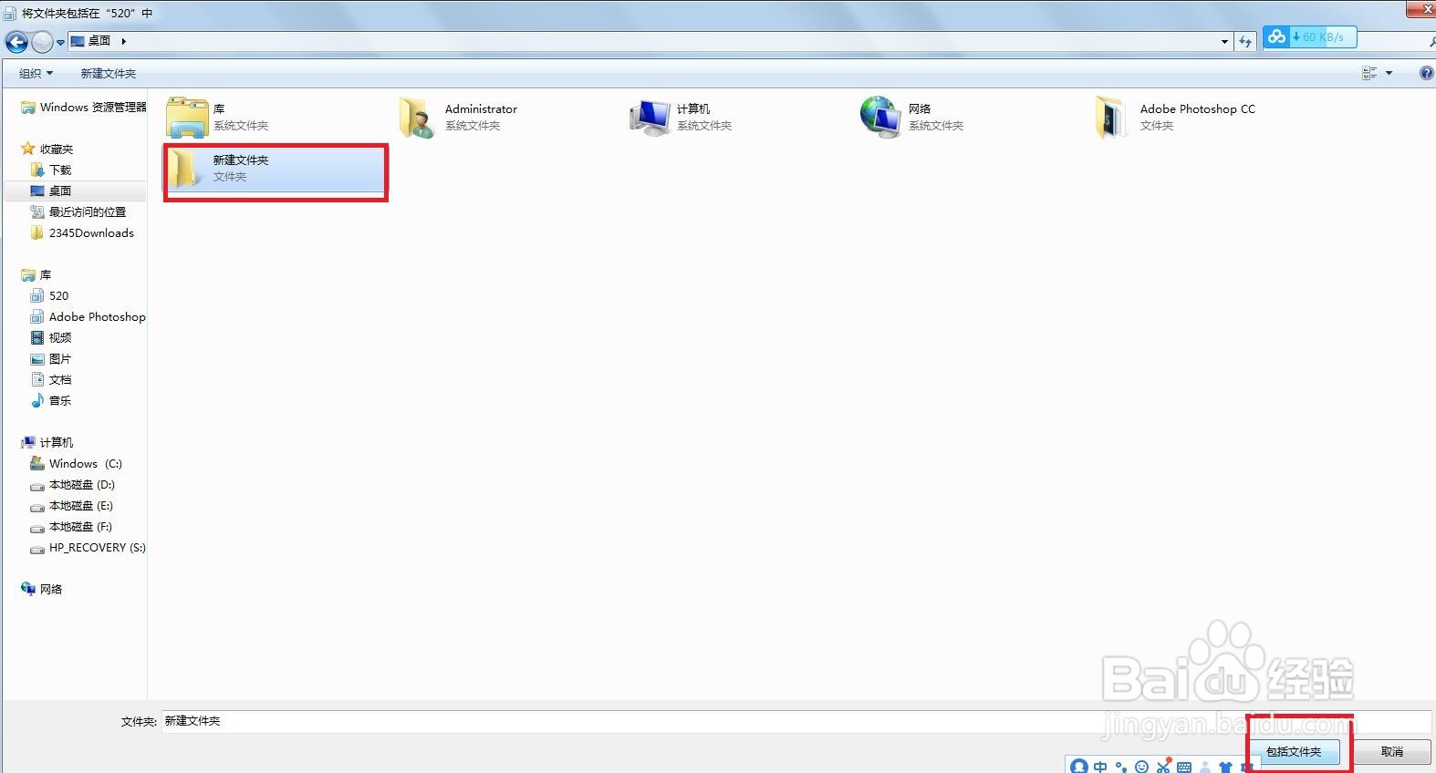Expand the address bar history dropdown
The image size is (1436, 773).
click(x=1224, y=41)
